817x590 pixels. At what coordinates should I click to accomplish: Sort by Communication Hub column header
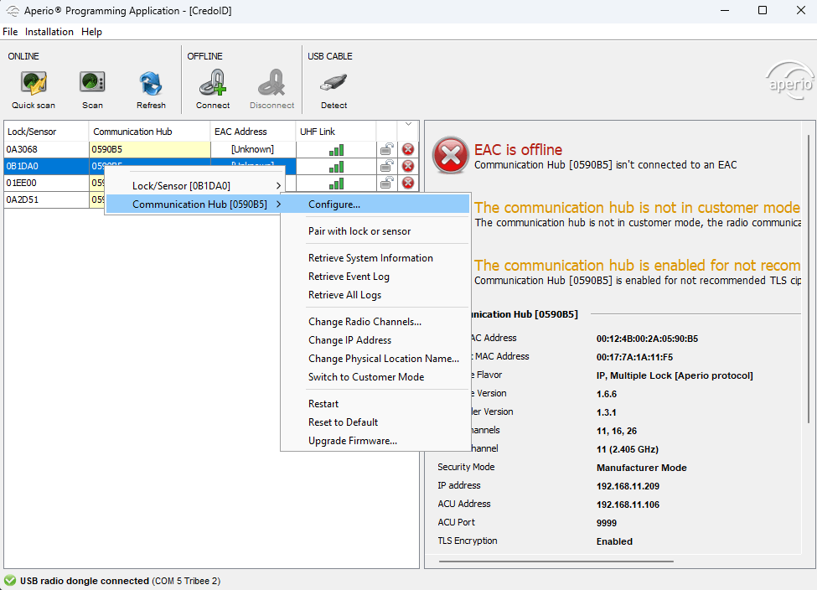pyautogui.click(x=149, y=132)
